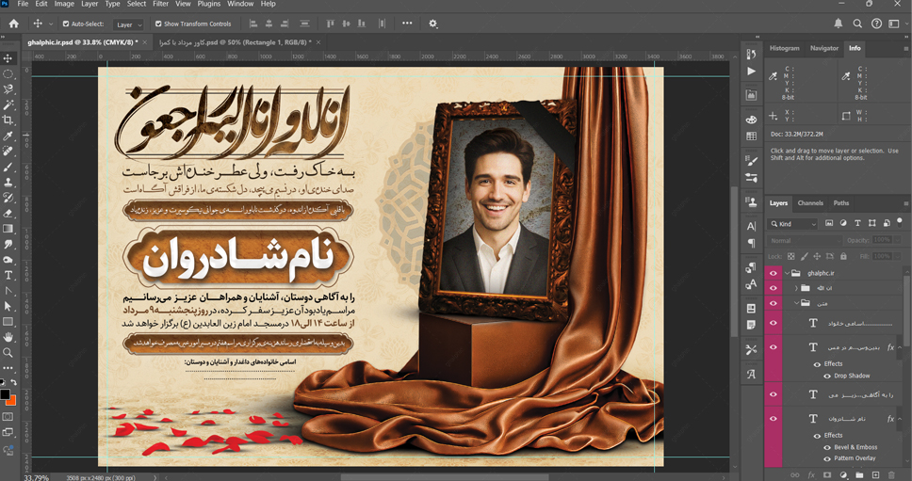Collapse effects arrow beside Drop Shadow layer fx

(x=901, y=347)
